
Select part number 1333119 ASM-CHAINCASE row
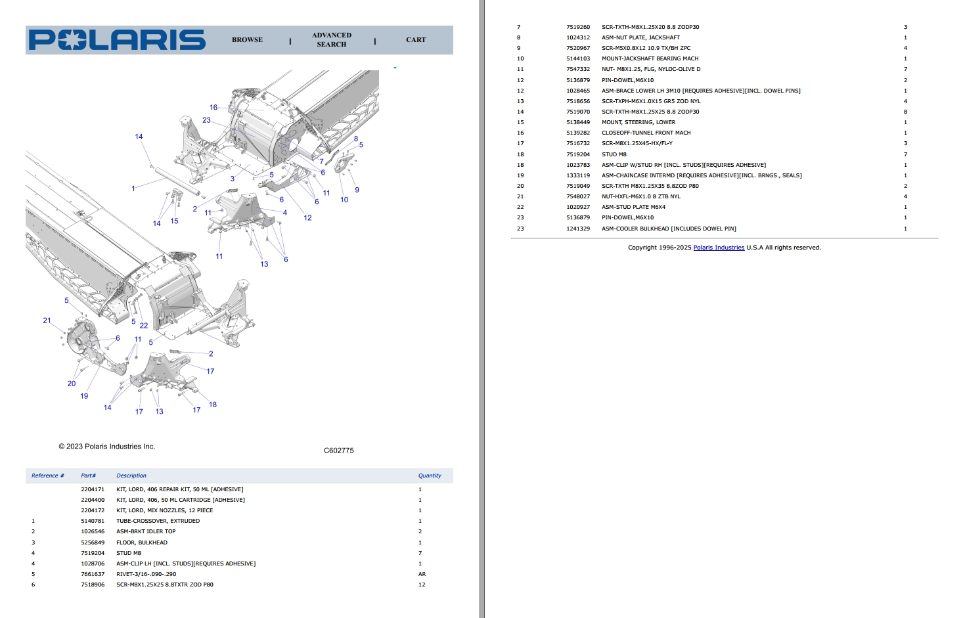(578, 175)
